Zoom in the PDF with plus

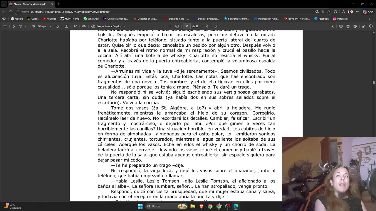point(170,26)
